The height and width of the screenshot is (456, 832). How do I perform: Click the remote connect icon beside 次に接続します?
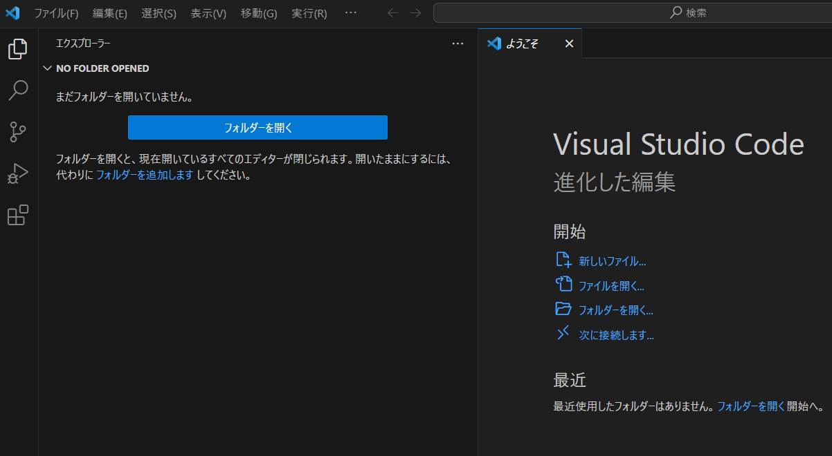tap(563, 334)
